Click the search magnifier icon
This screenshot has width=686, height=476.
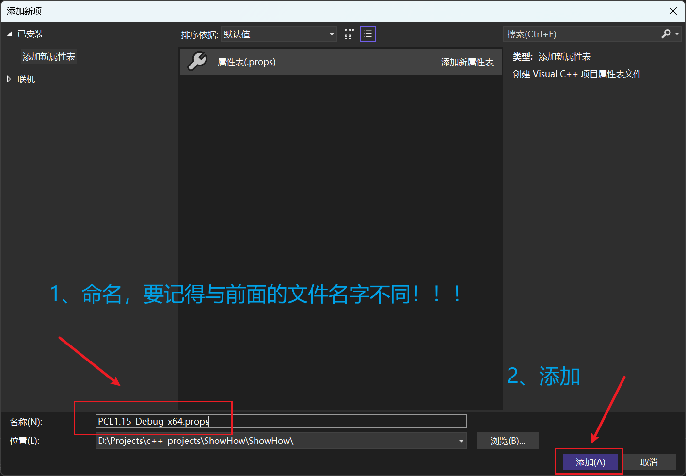click(666, 34)
